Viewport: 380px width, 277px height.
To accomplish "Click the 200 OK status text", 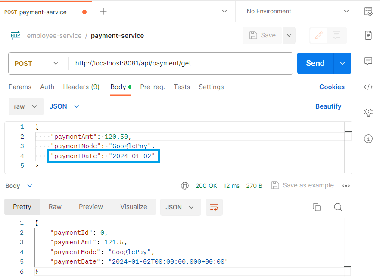I will coord(206,186).
